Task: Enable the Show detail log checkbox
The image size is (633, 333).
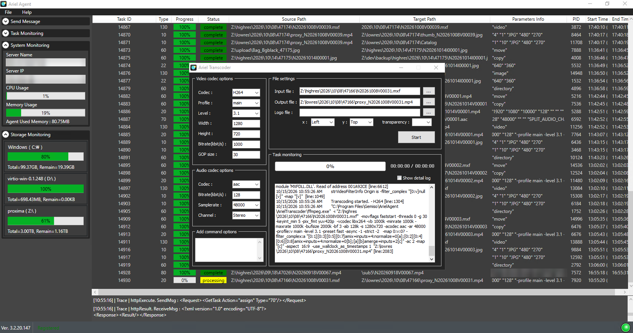Action: click(x=399, y=178)
